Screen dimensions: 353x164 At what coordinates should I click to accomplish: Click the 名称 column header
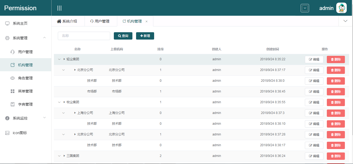click(x=77, y=49)
